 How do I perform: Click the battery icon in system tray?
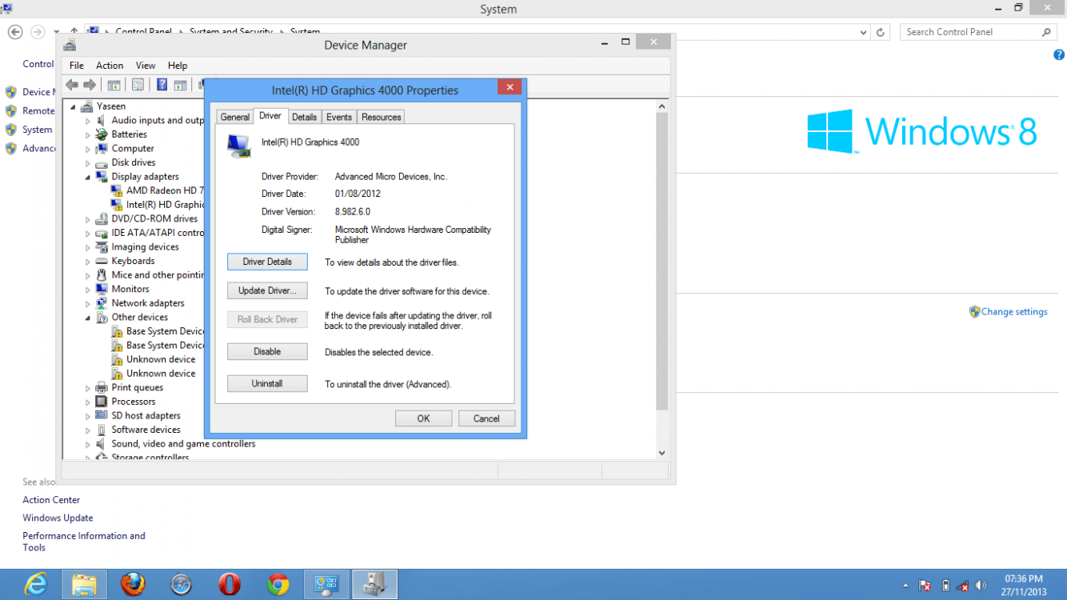pyautogui.click(x=945, y=586)
